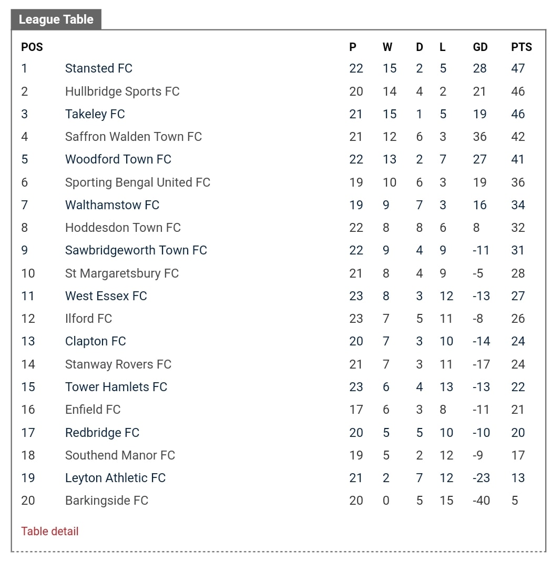Click the PTS column header
Viewport: 552px width, 561px height.
(x=521, y=47)
